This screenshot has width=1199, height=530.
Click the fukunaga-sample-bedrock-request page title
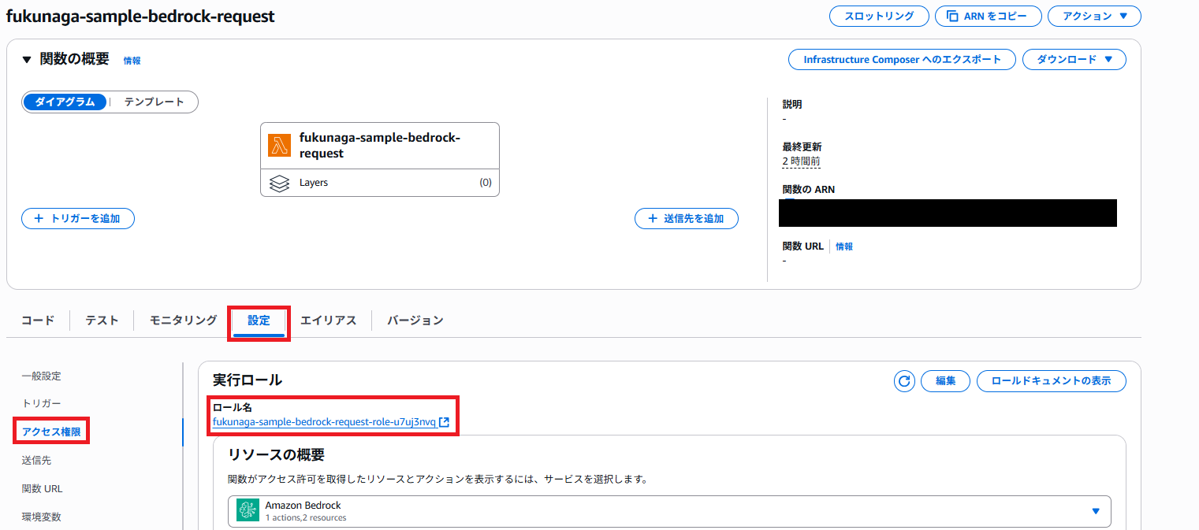[x=140, y=16]
